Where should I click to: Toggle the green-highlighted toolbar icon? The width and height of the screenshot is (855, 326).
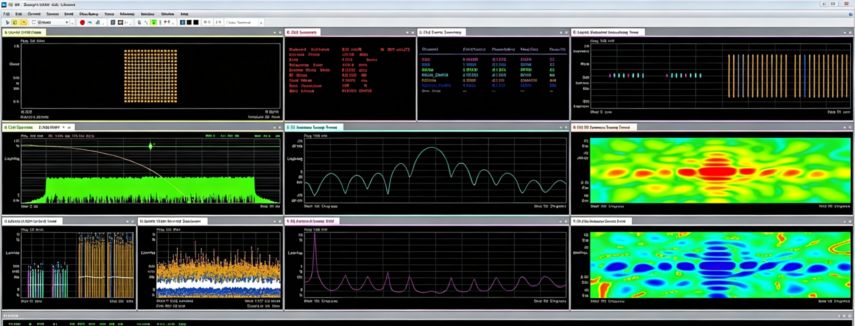[x=154, y=22]
